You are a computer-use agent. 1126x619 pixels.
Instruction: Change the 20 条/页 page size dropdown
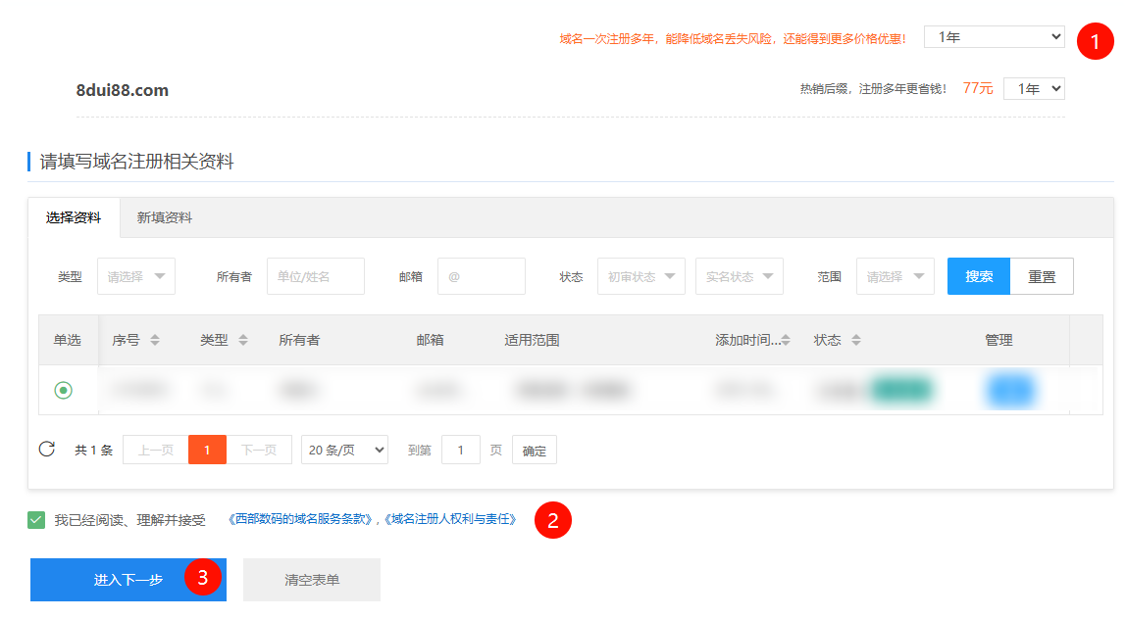pyautogui.click(x=344, y=450)
